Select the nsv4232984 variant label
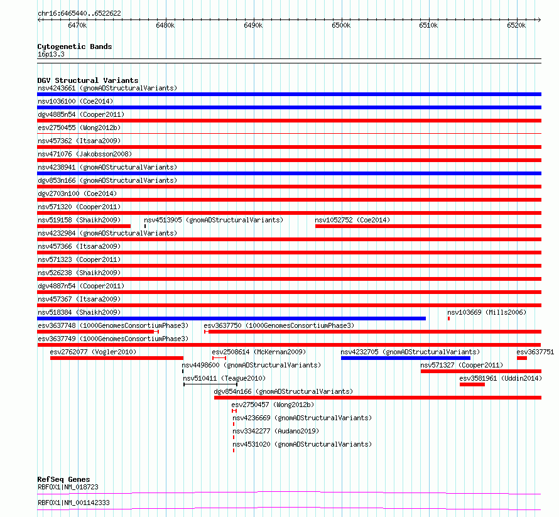The height and width of the screenshot is (517, 559). point(107,233)
